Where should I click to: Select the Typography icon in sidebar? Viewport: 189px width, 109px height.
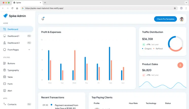pos(5,70)
